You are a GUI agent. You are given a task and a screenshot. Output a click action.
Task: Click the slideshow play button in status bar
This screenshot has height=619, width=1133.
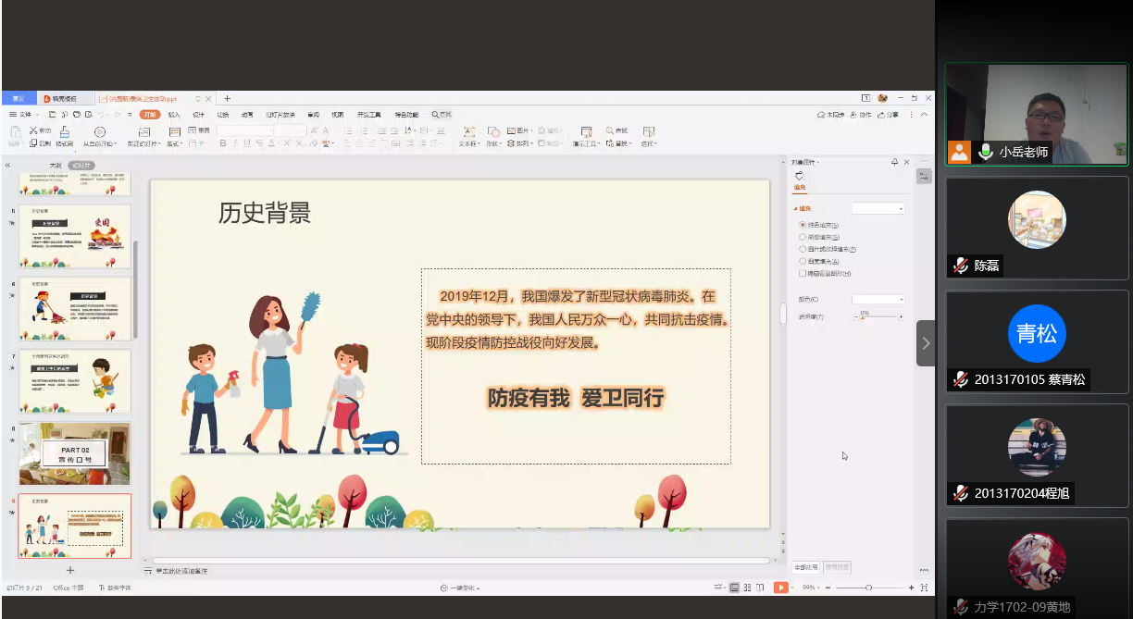point(780,588)
